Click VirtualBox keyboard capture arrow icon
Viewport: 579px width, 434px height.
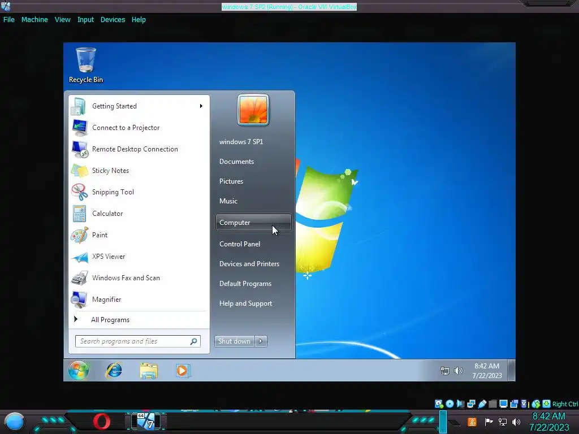[547, 404]
